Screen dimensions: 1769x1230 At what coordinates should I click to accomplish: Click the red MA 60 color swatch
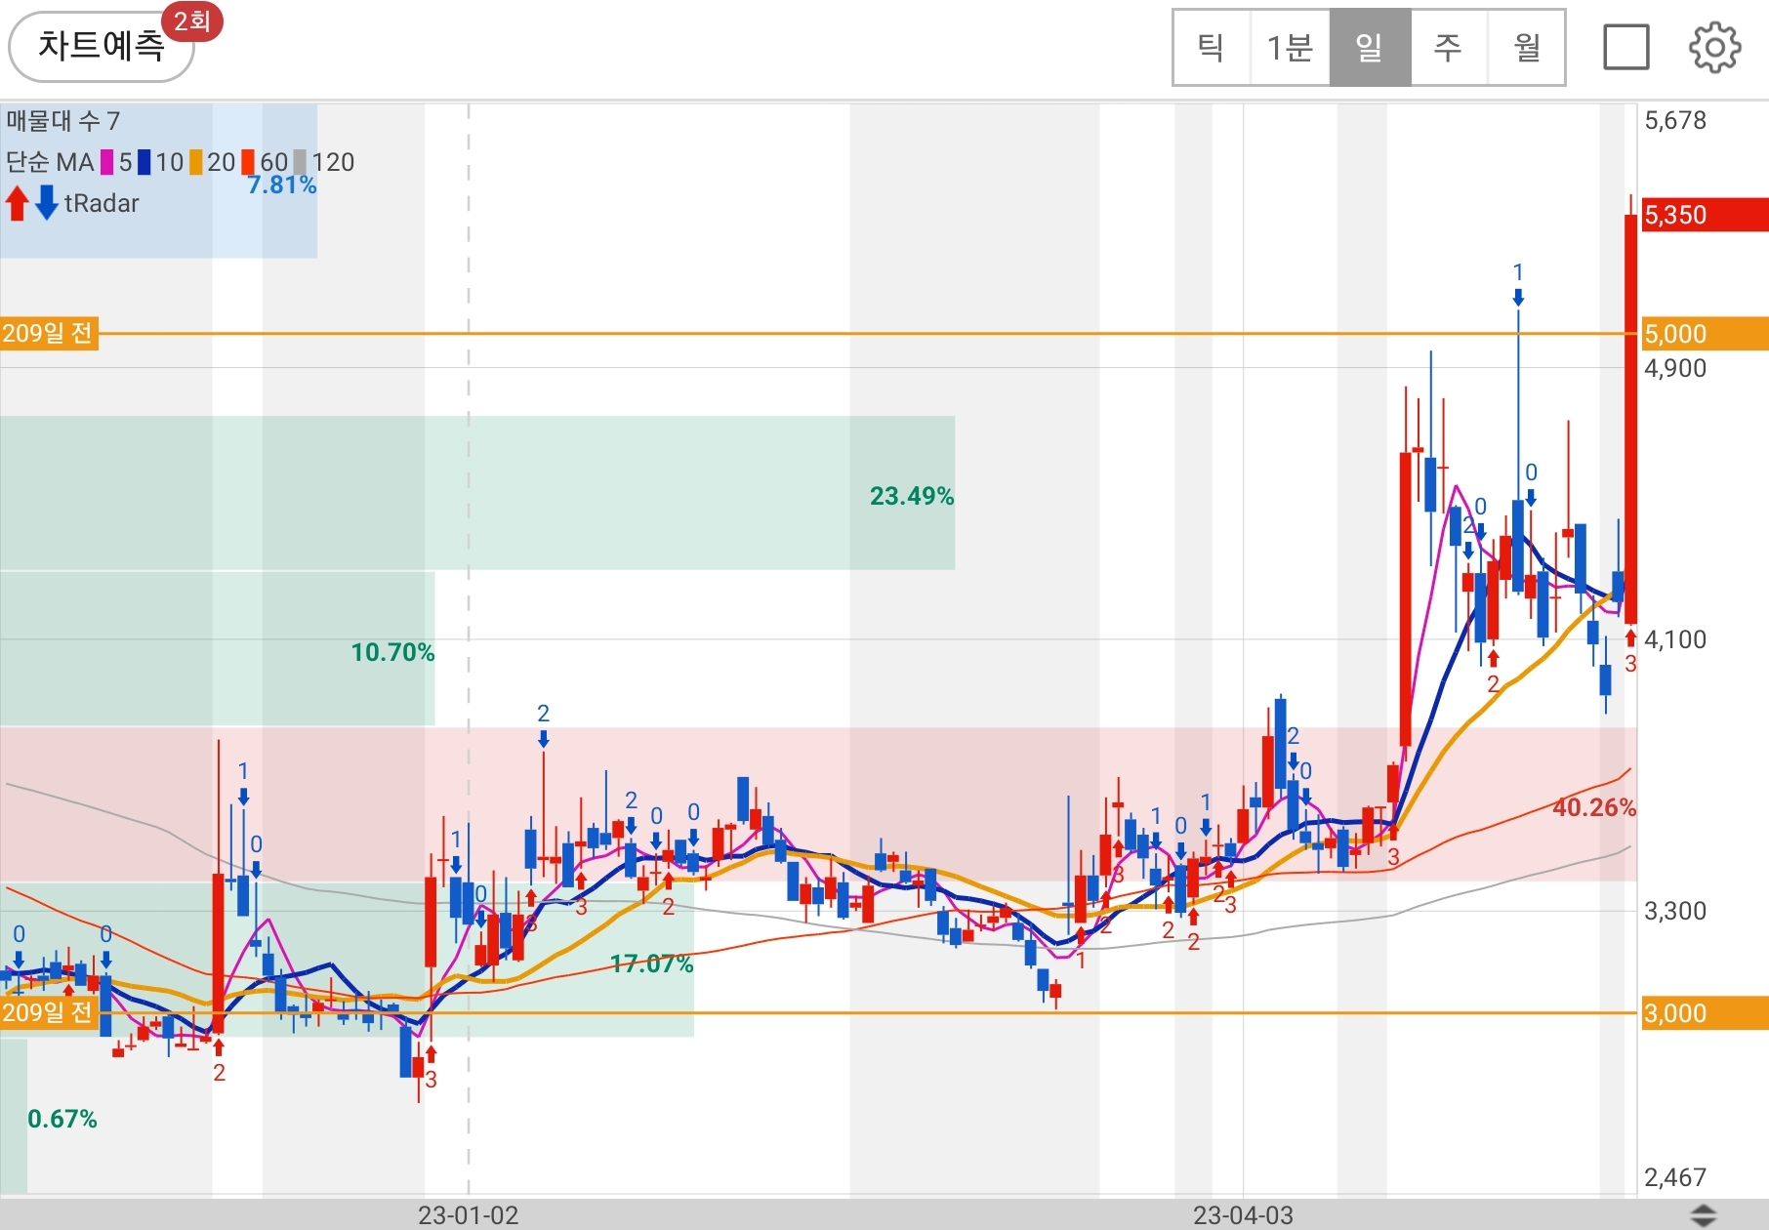248,162
